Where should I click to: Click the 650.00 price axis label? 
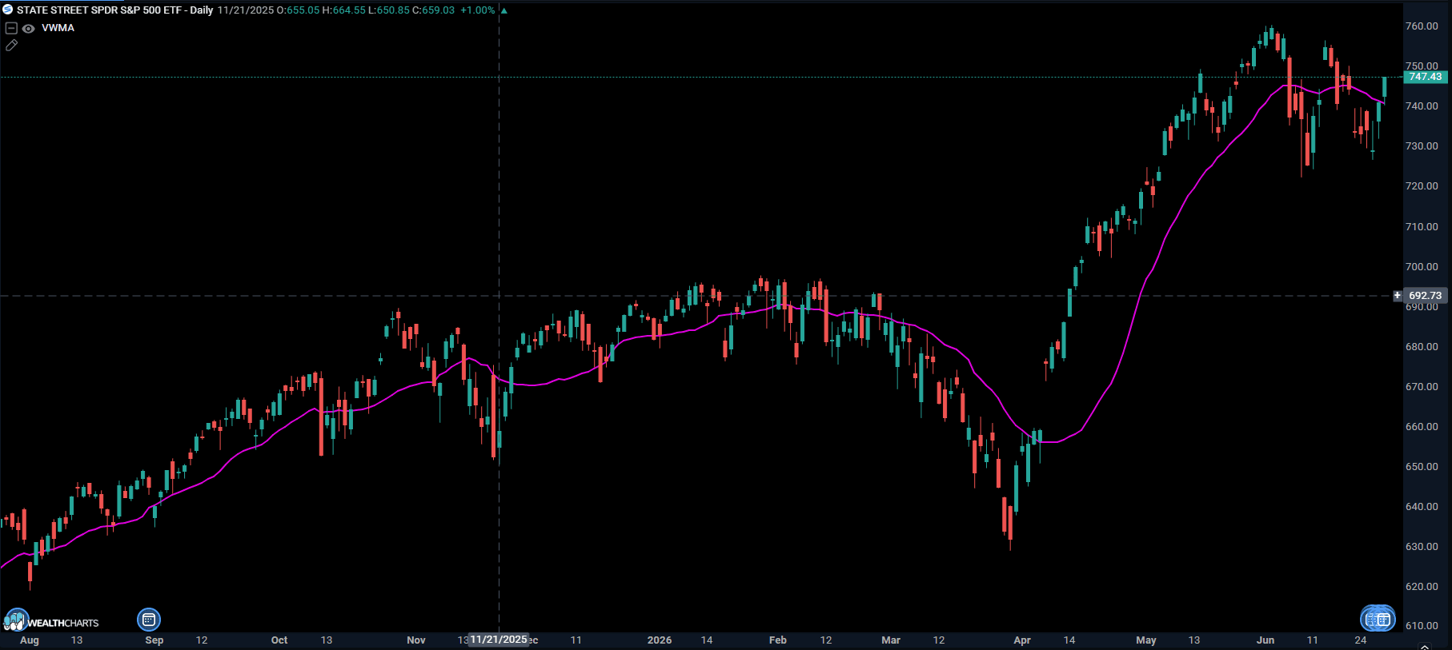1422,467
